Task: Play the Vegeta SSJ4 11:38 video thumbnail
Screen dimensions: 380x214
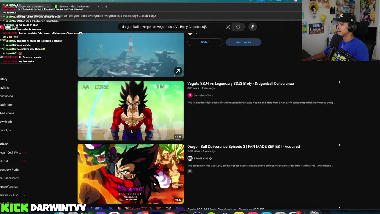Action: click(131, 111)
